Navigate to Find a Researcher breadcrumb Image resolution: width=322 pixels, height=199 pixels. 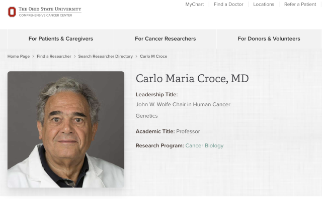click(54, 56)
